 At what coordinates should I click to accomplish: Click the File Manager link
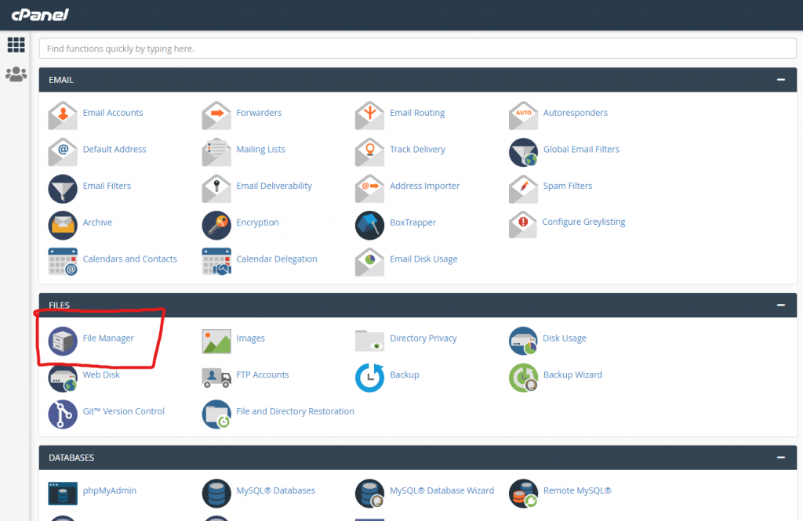[x=108, y=338]
